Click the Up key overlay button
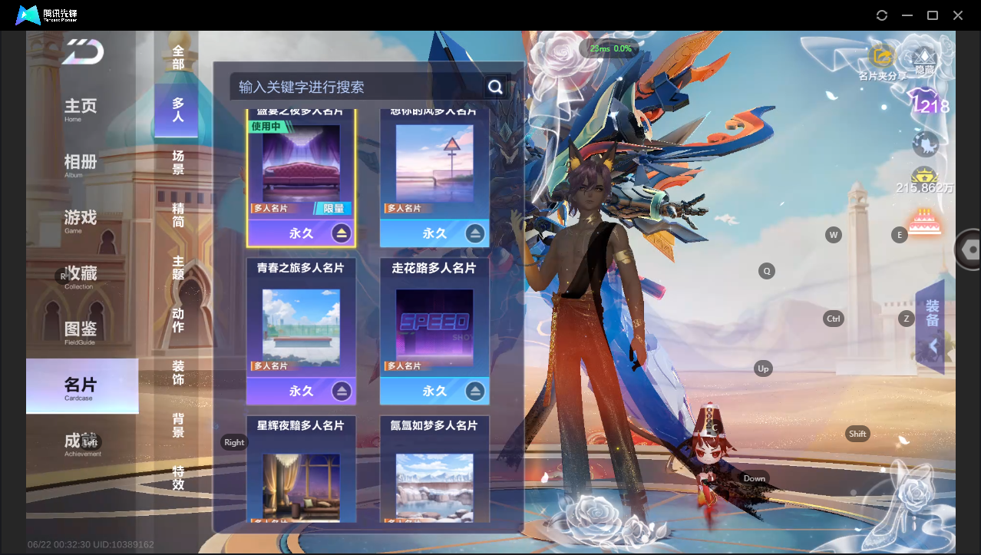The width and height of the screenshot is (981, 555). [x=763, y=368]
